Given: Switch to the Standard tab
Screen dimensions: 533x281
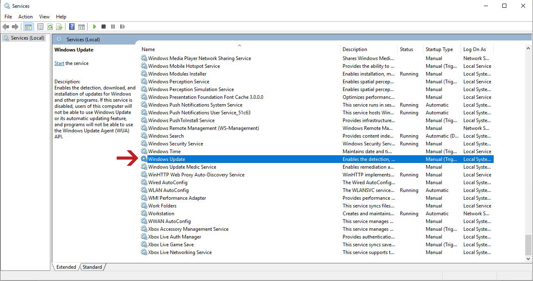Looking at the screenshot, I should click(x=92, y=267).
